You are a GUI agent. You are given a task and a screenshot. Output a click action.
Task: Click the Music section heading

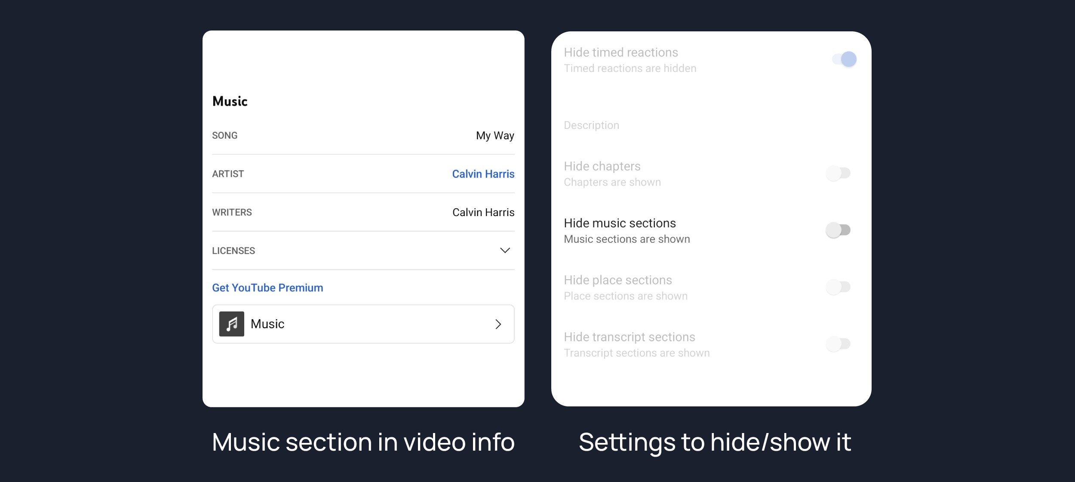(230, 101)
